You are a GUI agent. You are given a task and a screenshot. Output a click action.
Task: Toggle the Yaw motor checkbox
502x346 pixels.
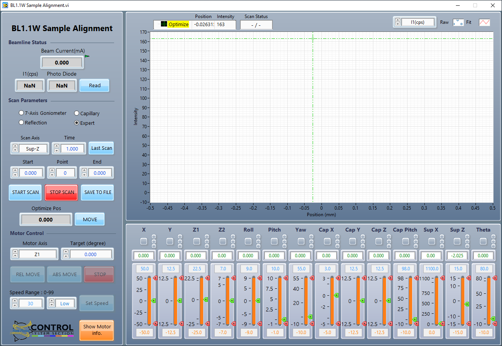(x=301, y=241)
